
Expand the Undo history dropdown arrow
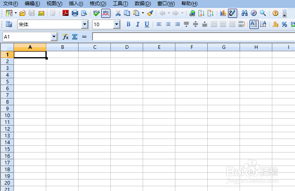click(x=169, y=13)
